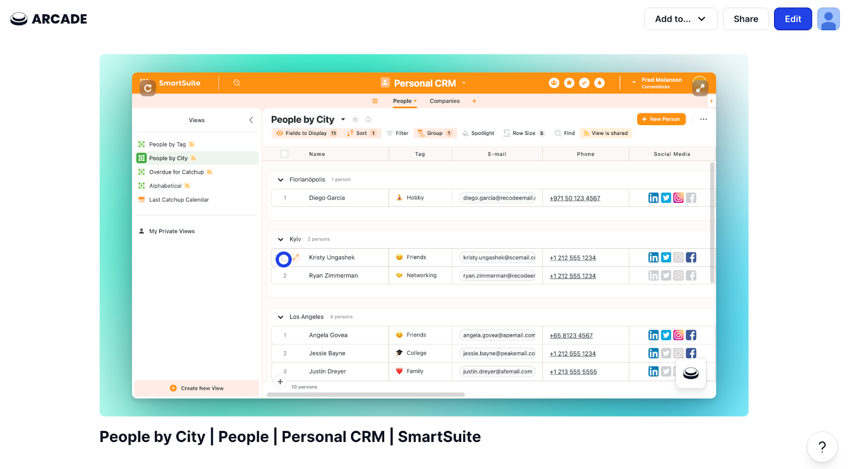Click the hamburger menu icon beside People tab

[375, 101]
